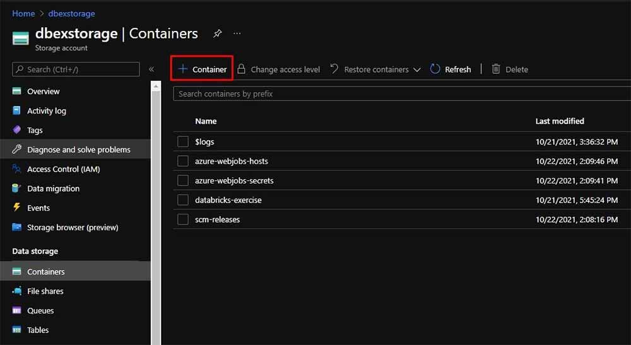Viewport: 631px width, 345px height.
Task: Open the scm-releases container
Action: click(x=217, y=219)
